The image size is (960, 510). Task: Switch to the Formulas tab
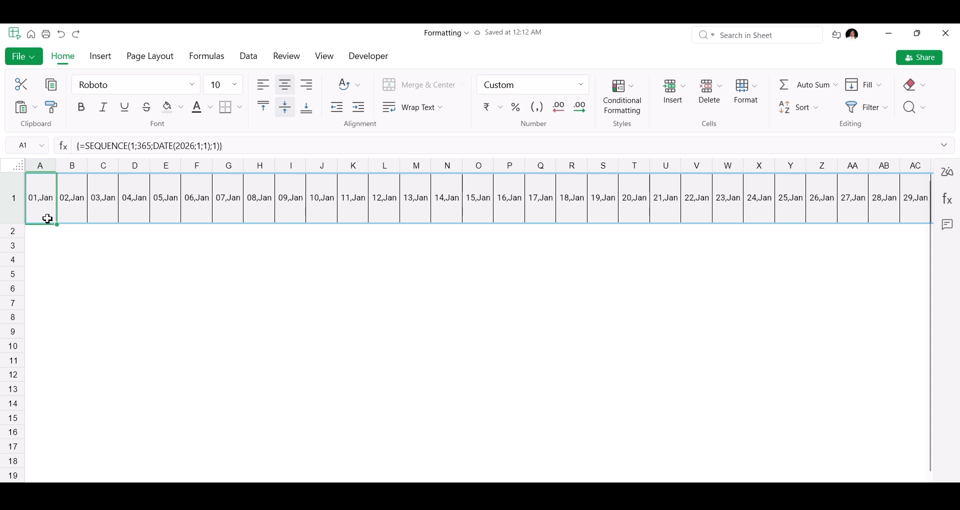pos(206,56)
